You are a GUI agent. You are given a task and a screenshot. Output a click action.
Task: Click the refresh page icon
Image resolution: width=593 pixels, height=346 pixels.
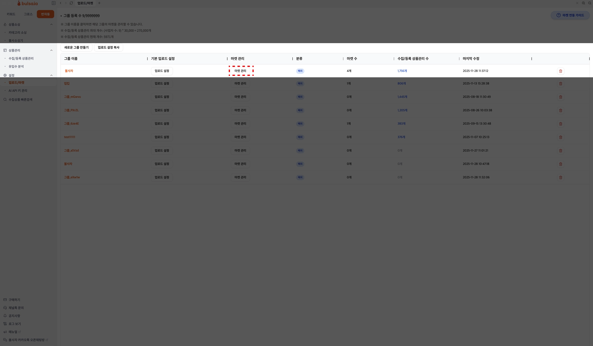pyautogui.click(x=71, y=3)
